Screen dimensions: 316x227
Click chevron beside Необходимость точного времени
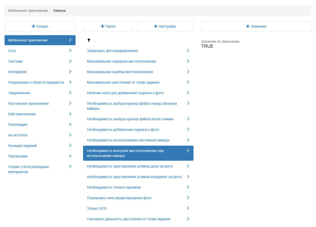coord(188,187)
